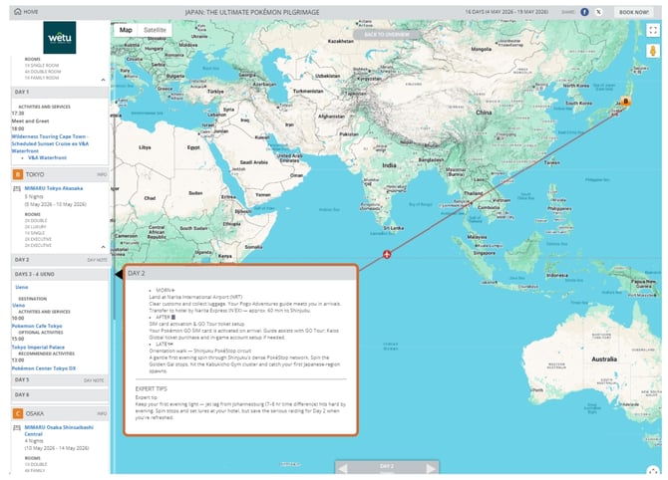Open Pokémon Center Tokyo DX link
Image resolution: width=668 pixels, height=480 pixels.
click(x=44, y=368)
